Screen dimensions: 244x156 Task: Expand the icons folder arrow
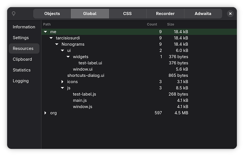63,82
